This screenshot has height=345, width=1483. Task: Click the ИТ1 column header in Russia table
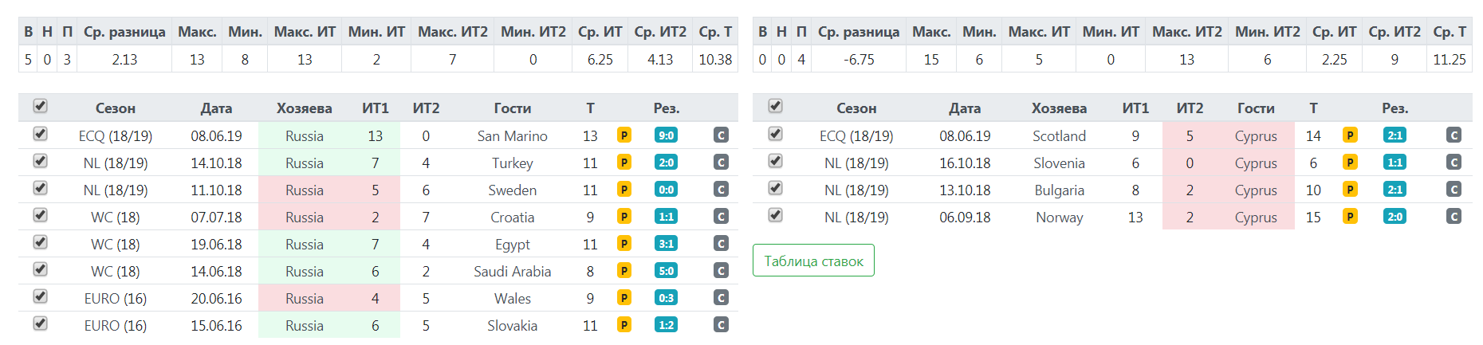click(375, 108)
